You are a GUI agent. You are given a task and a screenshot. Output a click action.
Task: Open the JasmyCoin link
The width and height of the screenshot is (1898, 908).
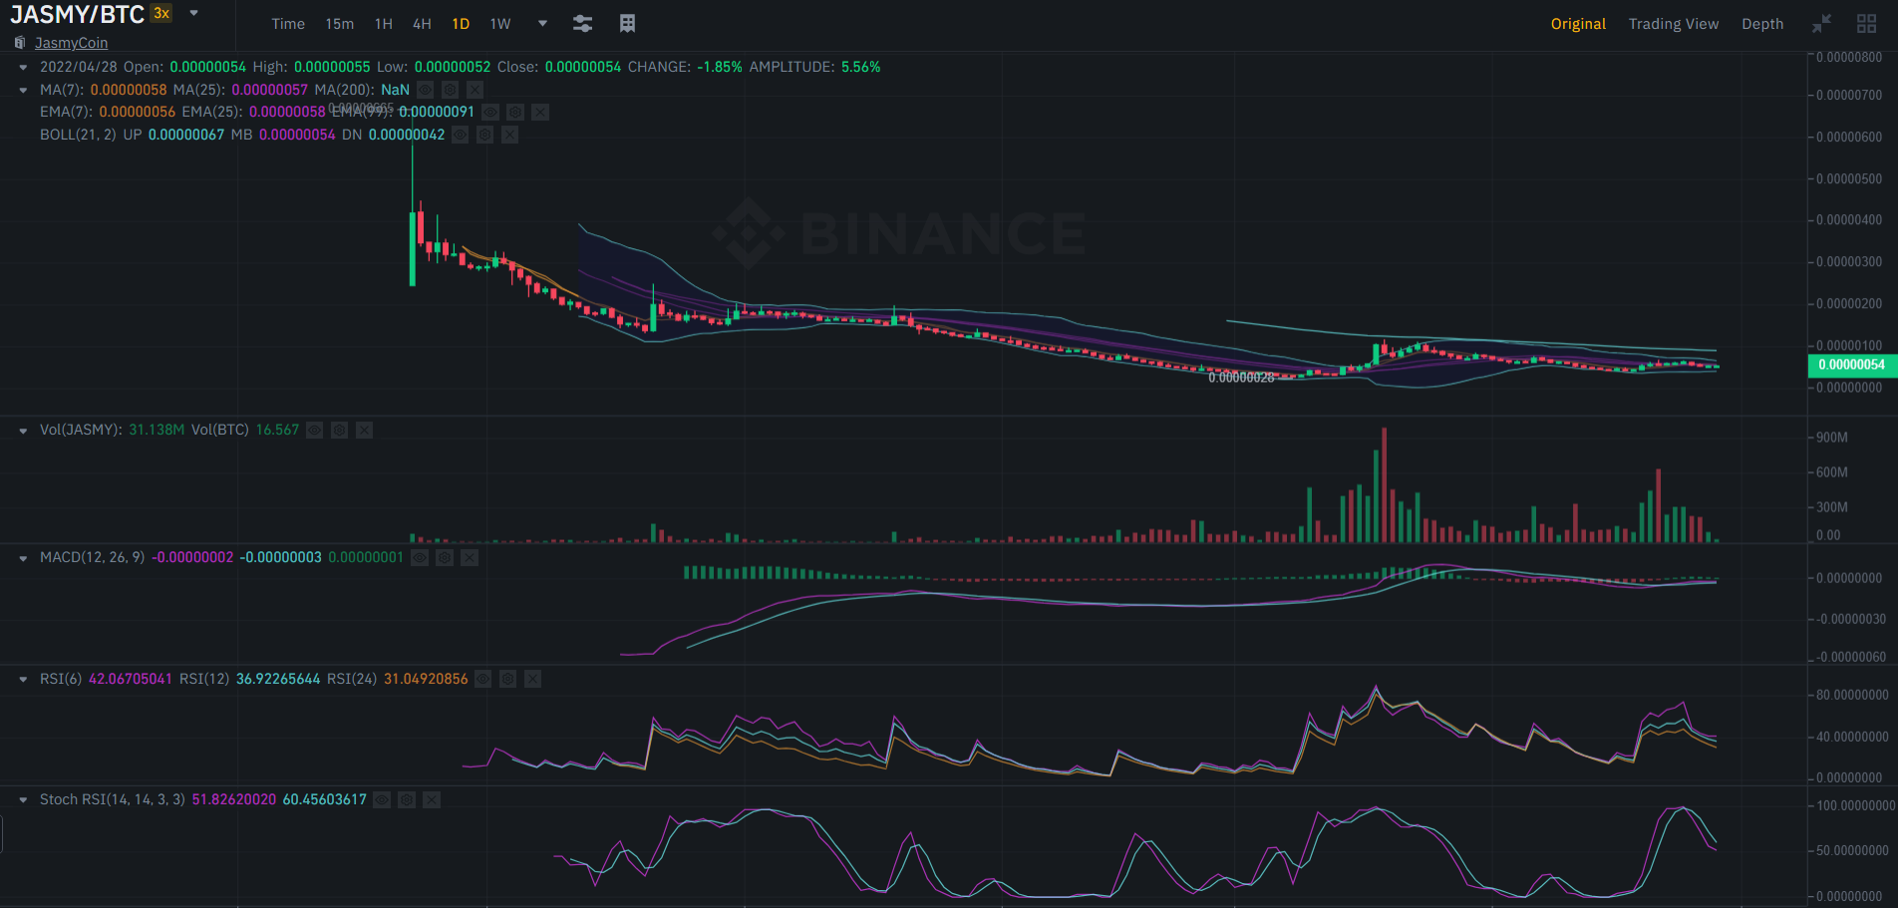point(71,43)
